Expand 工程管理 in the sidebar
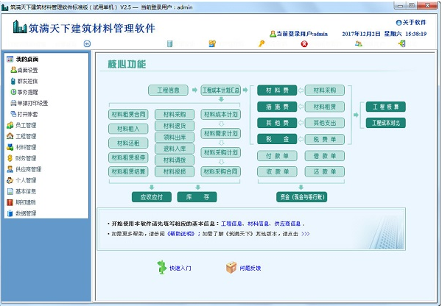 pyautogui.click(x=21, y=136)
